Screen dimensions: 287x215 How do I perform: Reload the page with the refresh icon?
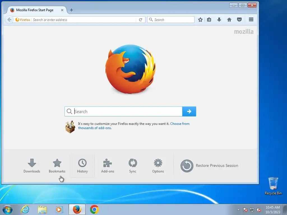(x=141, y=20)
